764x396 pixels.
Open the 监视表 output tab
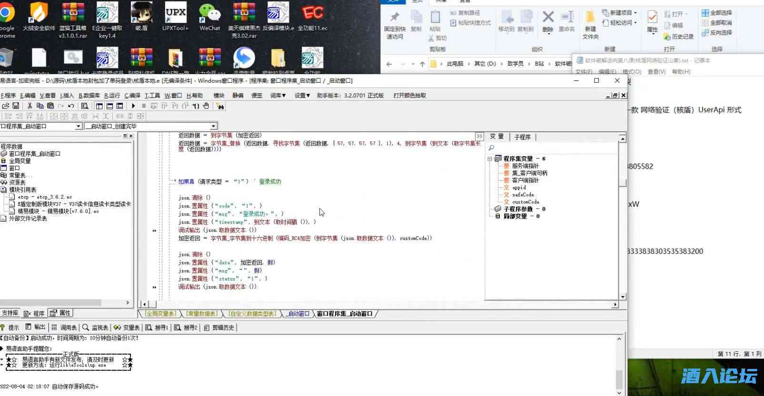click(x=95, y=328)
